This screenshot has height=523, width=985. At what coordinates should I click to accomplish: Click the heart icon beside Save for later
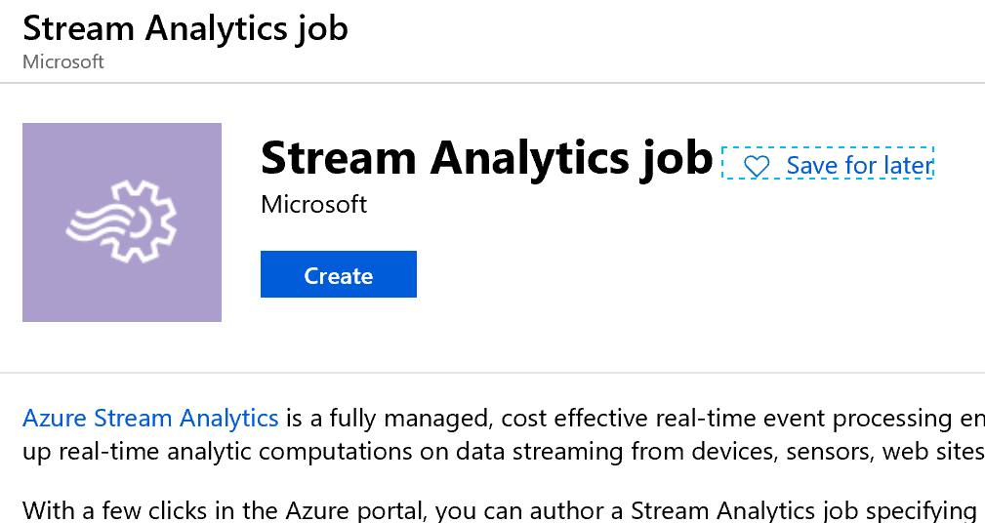[x=756, y=167]
